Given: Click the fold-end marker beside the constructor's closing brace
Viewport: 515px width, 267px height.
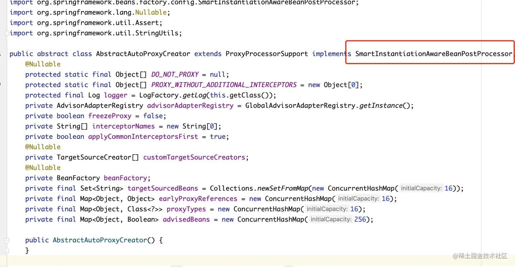Looking at the screenshot, I should pyautogui.click(x=7, y=251).
